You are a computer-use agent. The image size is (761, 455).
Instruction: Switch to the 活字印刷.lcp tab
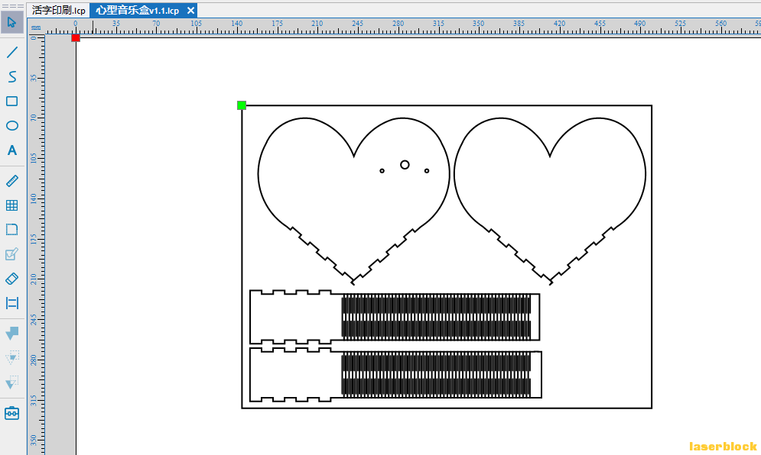coord(59,10)
